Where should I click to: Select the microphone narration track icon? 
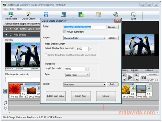[x=5, y=108]
